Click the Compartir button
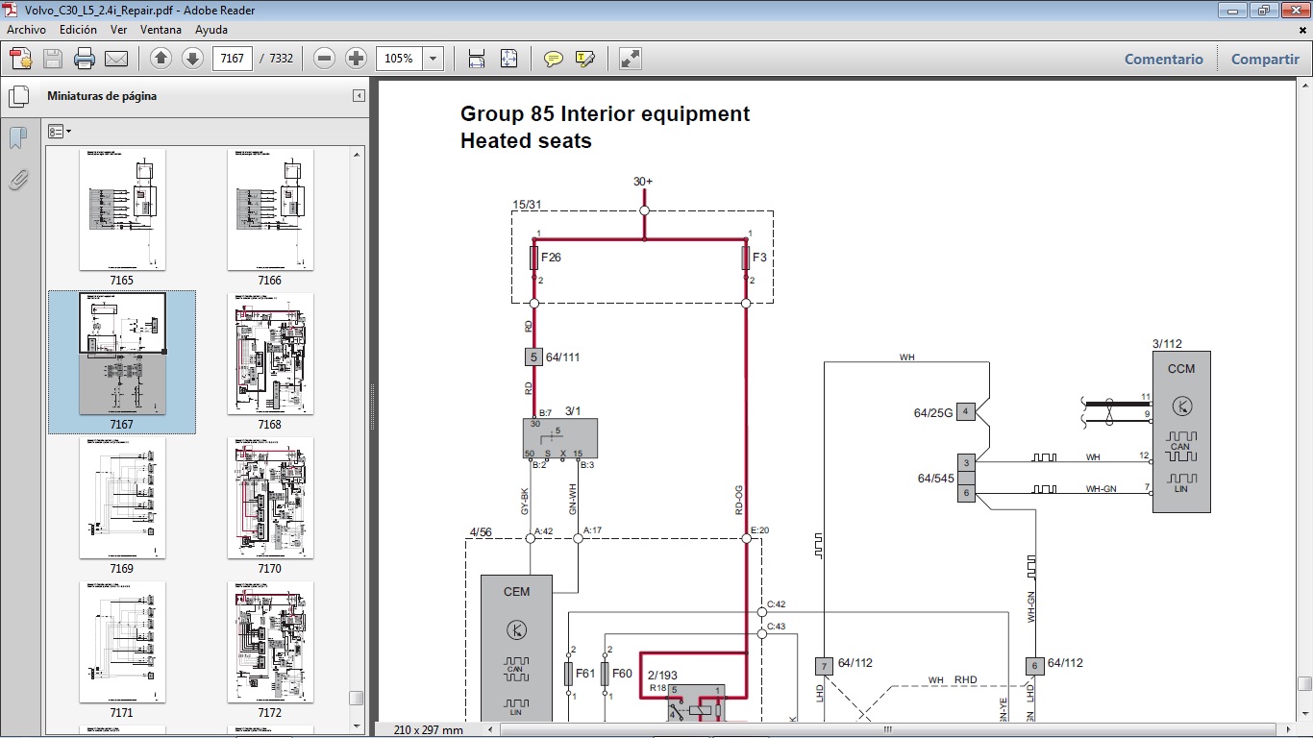Screen dimensions: 1313x738 [1265, 59]
